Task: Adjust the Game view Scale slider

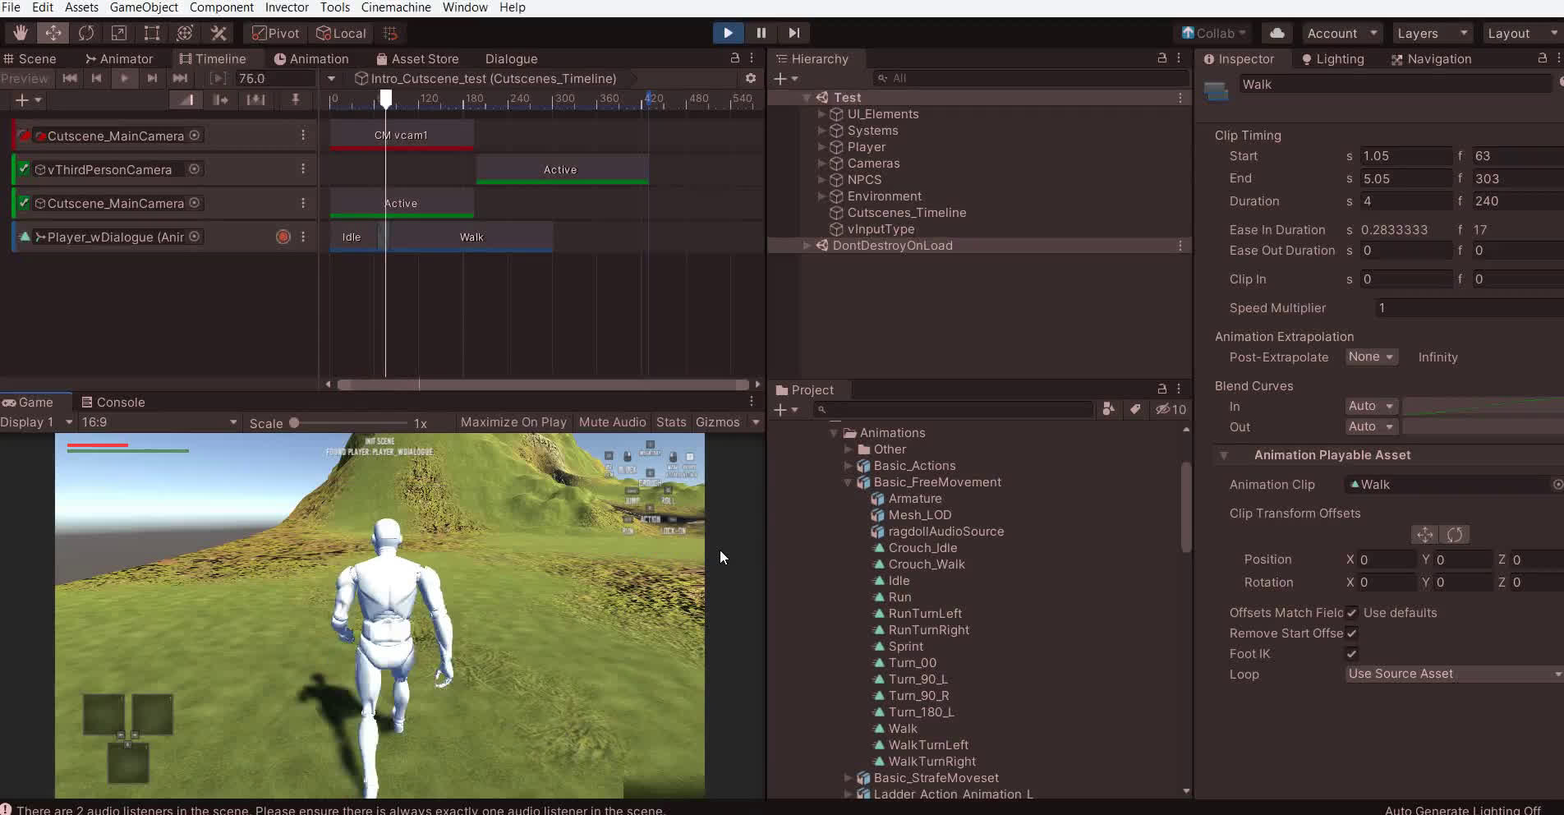Action: click(294, 423)
